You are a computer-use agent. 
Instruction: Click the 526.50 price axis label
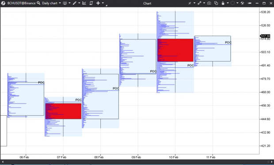point(266,26)
